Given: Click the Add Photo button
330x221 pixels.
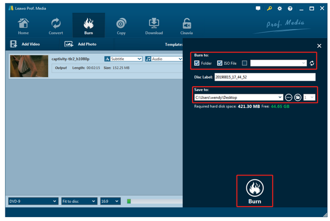Looking at the screenshot, I should coord(81,44).
